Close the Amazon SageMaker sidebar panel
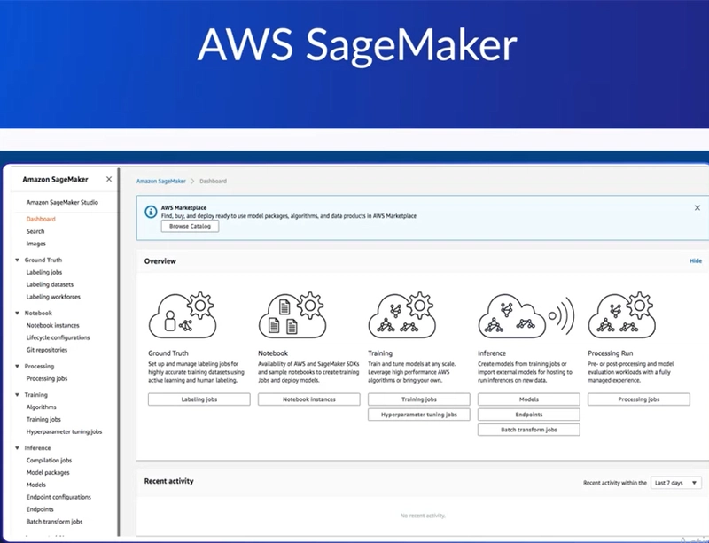This screenshot has width=709, height=543. pos(109,179)
